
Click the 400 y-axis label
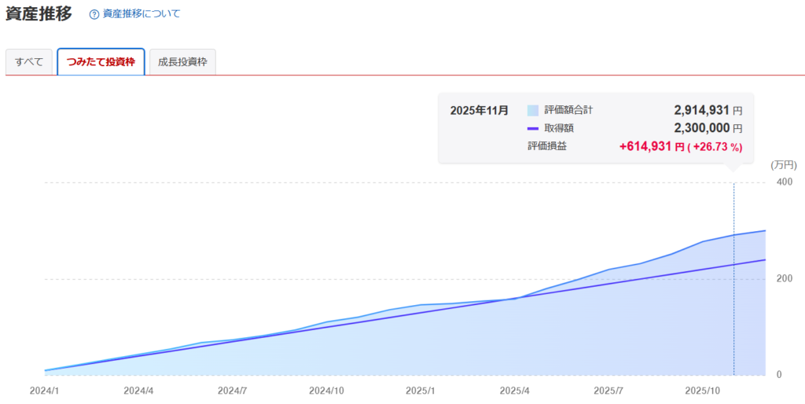(785, 182)
